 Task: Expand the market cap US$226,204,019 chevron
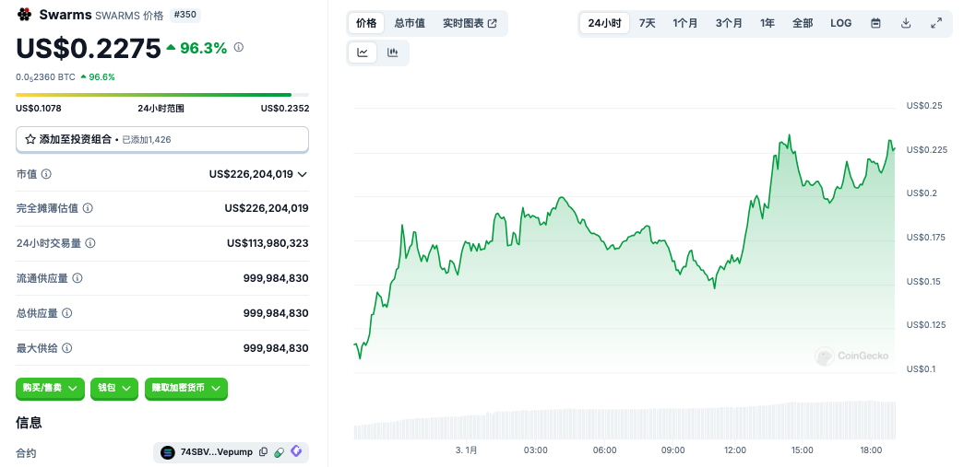pos(302,174)
